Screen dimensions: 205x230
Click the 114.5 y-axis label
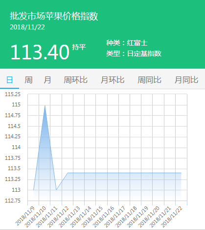pos(14,126)
